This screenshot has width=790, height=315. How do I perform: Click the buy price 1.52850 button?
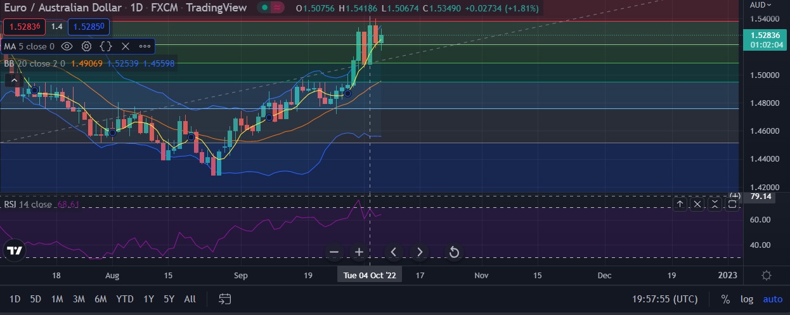[x=89, y=27]
